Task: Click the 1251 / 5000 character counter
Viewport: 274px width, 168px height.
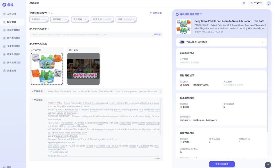Action: click(155, 158)
